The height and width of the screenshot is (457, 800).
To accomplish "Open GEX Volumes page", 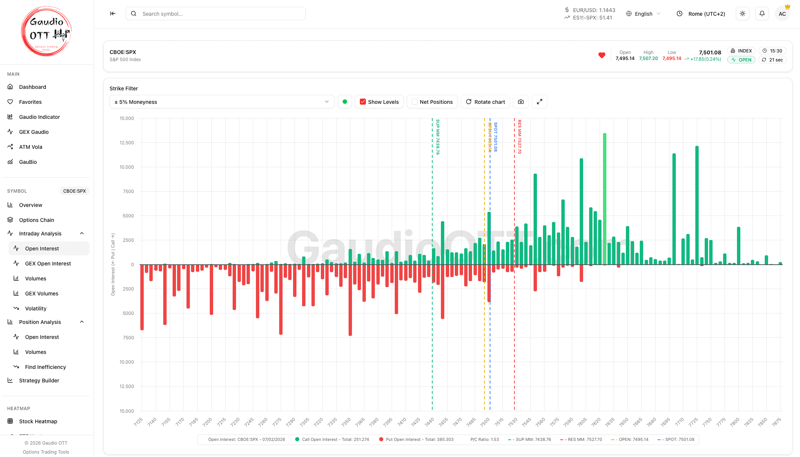I will [x=49, y=293].
